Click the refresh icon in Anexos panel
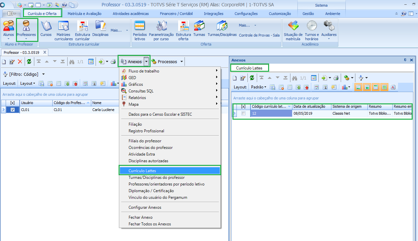The image size is (418, 241). click(252, 78)
